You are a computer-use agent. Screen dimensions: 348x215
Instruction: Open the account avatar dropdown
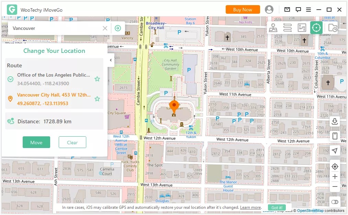click(x=269, y=9)
